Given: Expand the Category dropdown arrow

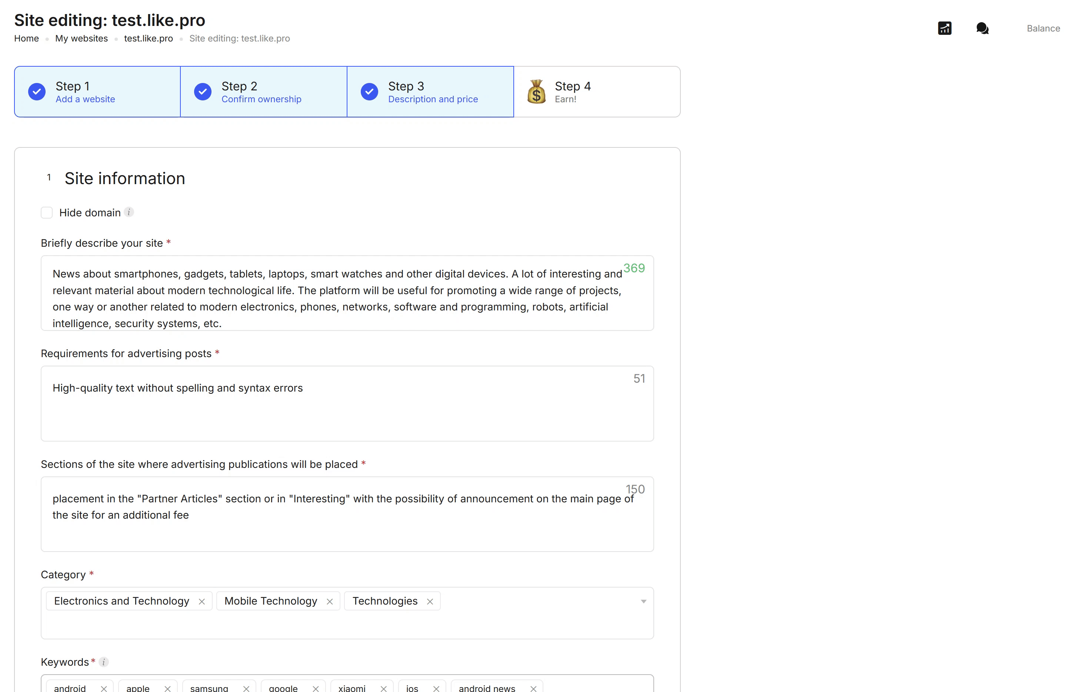Looking at the screenshot, I should click(643, 601).
